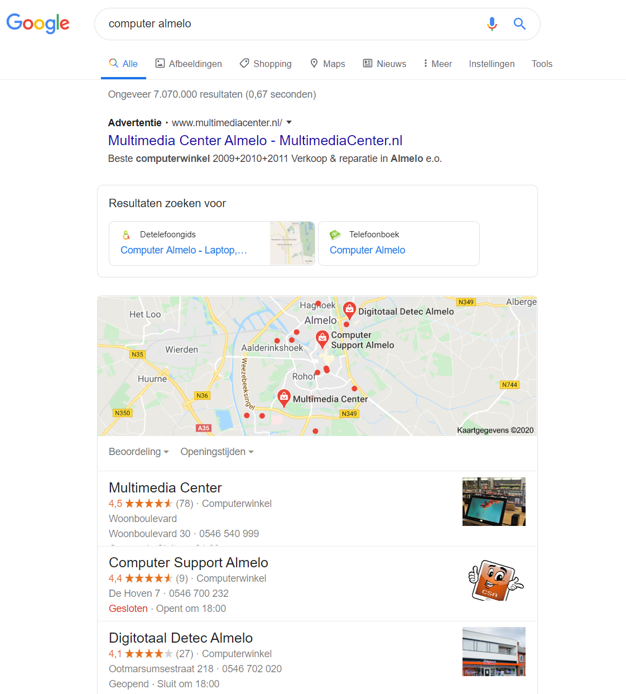Click the Multimedia Center store photo thumbnail
Screen dimensions: 626x694
point(494,501)
